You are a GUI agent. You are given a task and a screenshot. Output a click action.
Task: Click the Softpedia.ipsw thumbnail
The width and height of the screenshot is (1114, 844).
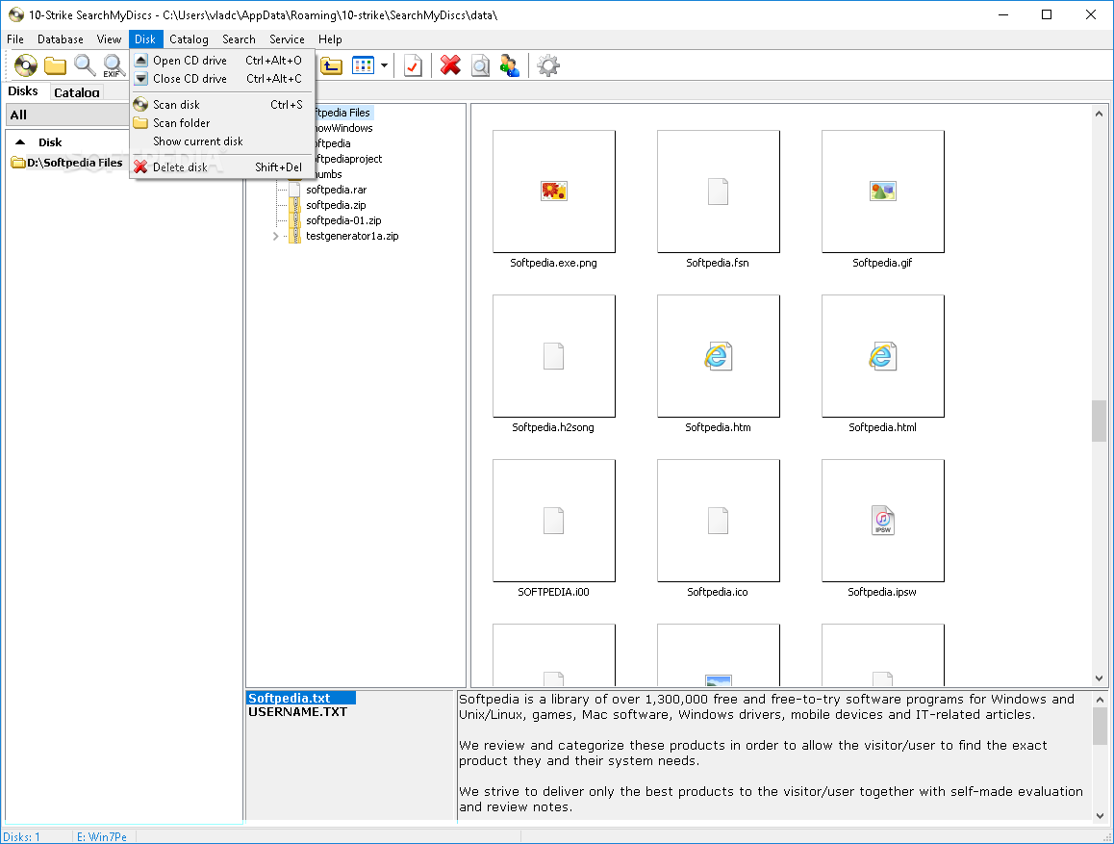[883, 521]
